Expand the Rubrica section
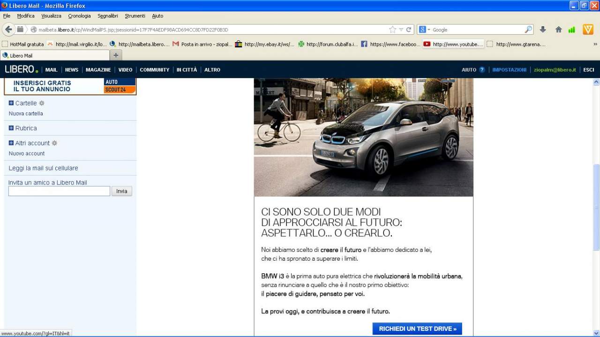The width and height of the screenshot is (600, 337). pyautogui.click(x=11, y=128)
